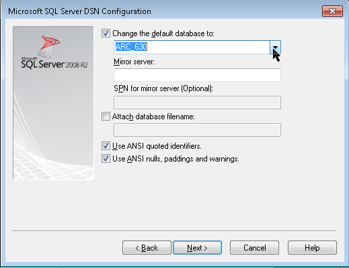Open the default database dropdown arrow
This screenshot has width=349, height=268.
(275, 47)
